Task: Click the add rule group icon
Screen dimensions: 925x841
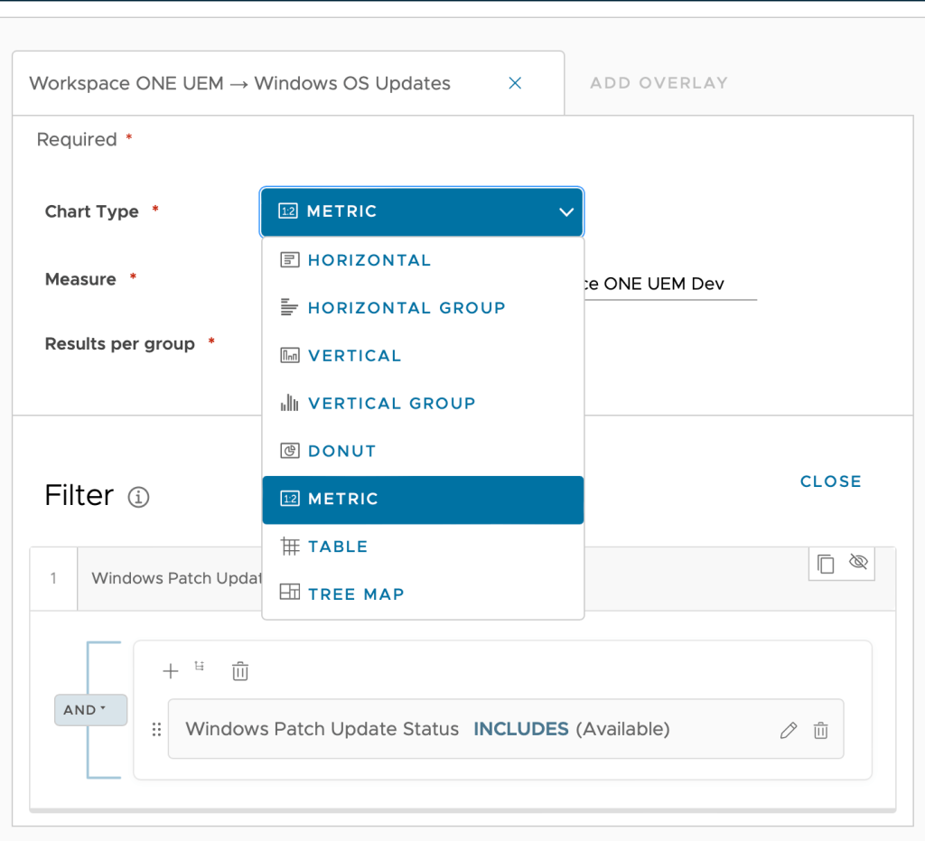Action: pos(200,667)
